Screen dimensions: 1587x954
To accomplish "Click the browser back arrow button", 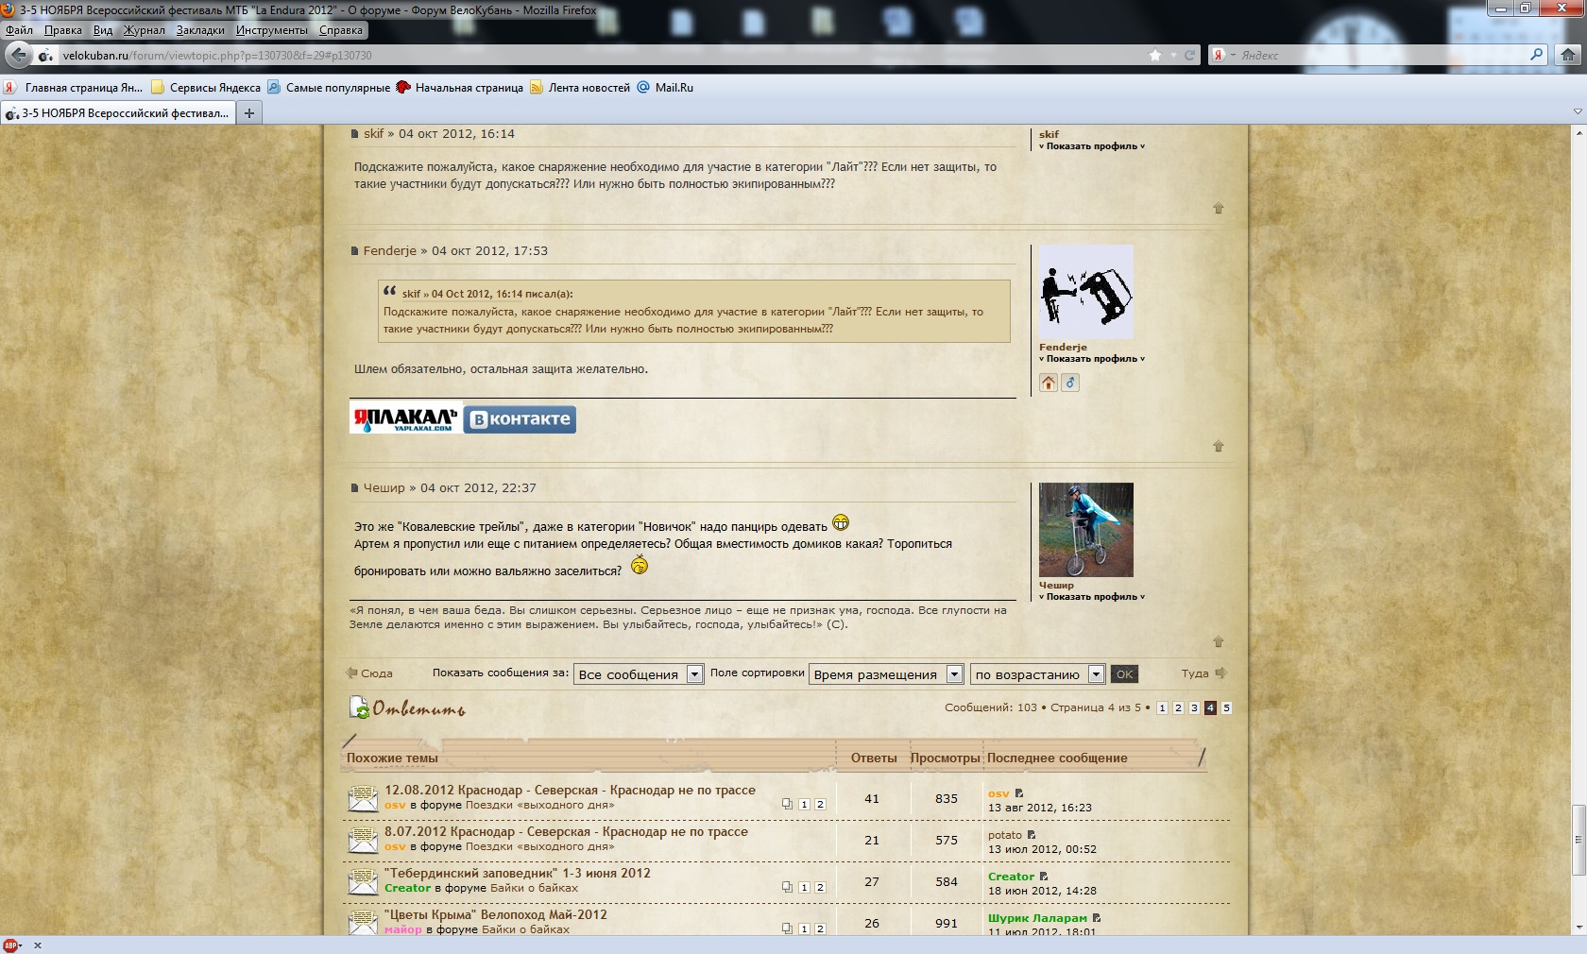I will (x=17, y=56).
